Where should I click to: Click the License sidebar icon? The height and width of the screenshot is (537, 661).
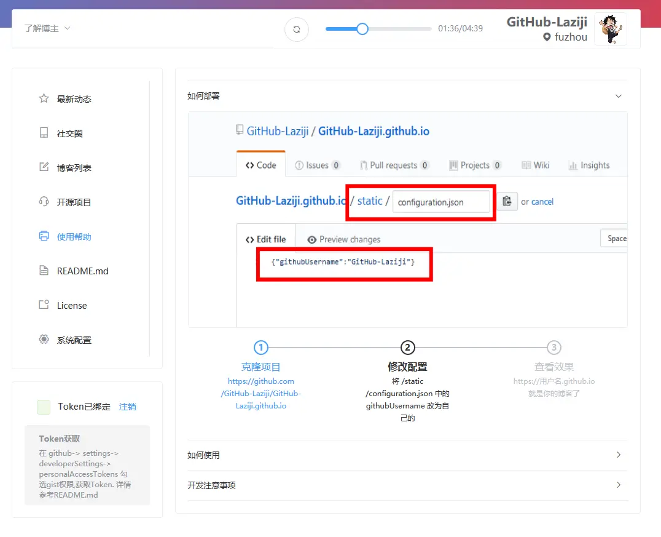44,305
